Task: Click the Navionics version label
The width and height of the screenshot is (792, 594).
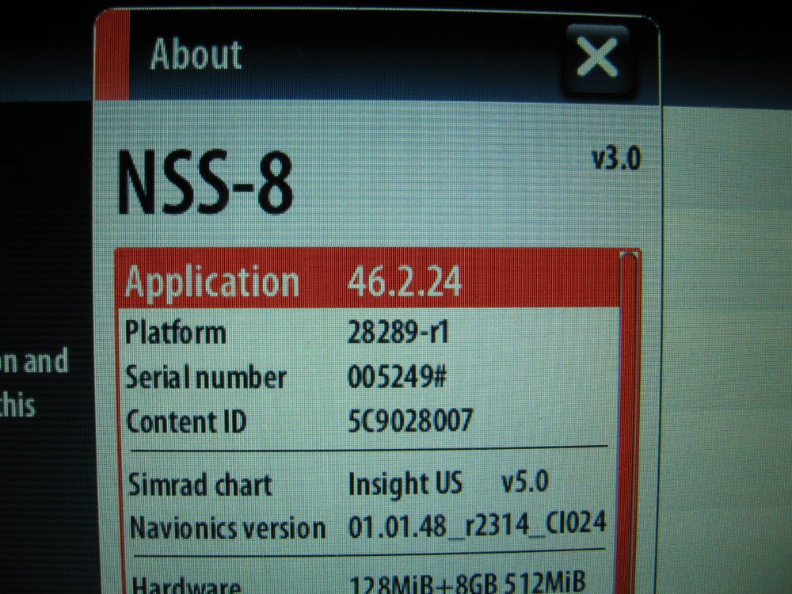Action: [227, 528]
